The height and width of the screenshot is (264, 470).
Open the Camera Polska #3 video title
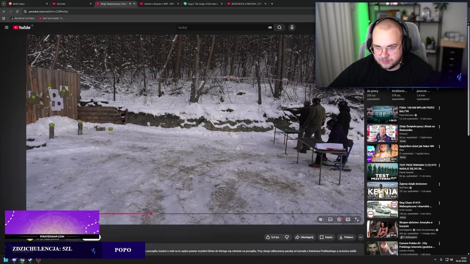(417, 245)
